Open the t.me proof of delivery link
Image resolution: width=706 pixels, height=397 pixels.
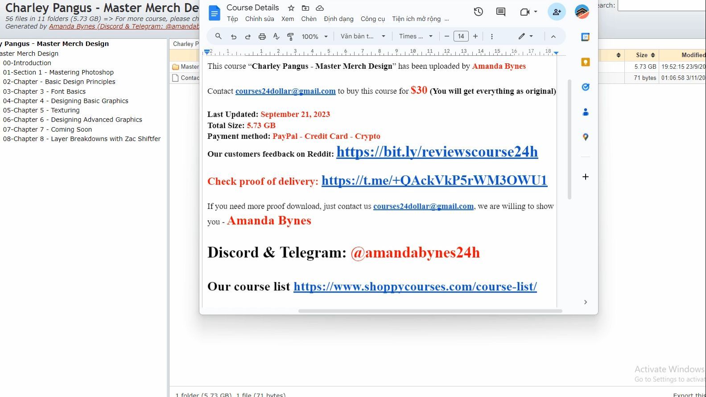(434, 180)
